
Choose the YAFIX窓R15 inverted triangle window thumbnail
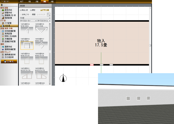pyautogui.click(x=41, y=30)
